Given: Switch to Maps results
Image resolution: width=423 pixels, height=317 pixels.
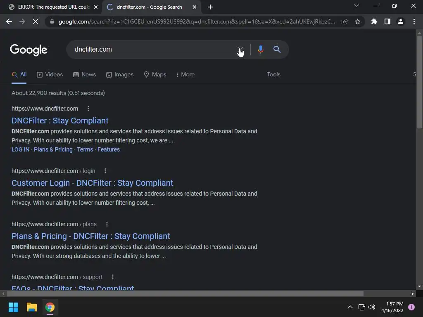Looking at the screenshot, I should 155,75.
